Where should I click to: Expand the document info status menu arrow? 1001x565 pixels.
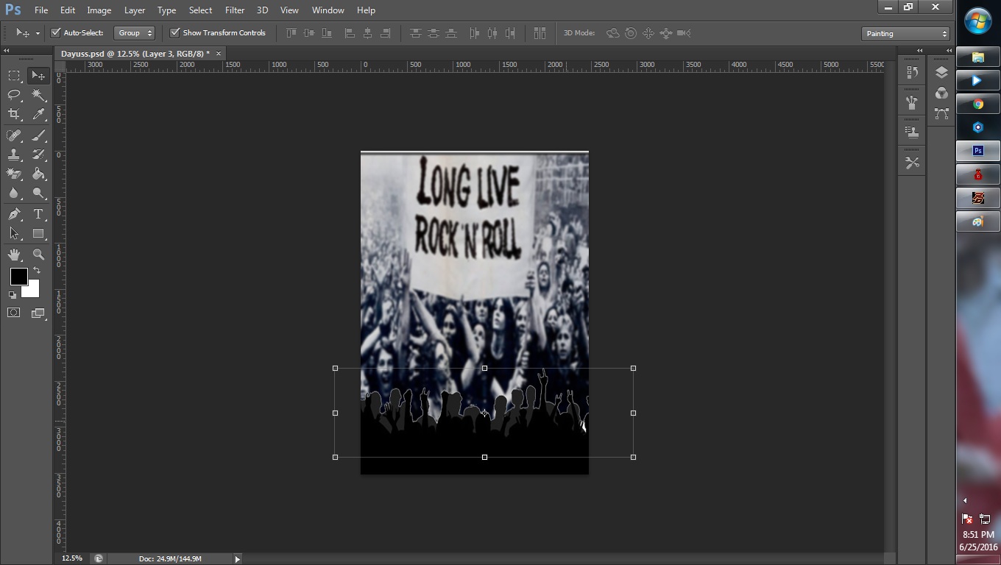(x=237, y=559)
